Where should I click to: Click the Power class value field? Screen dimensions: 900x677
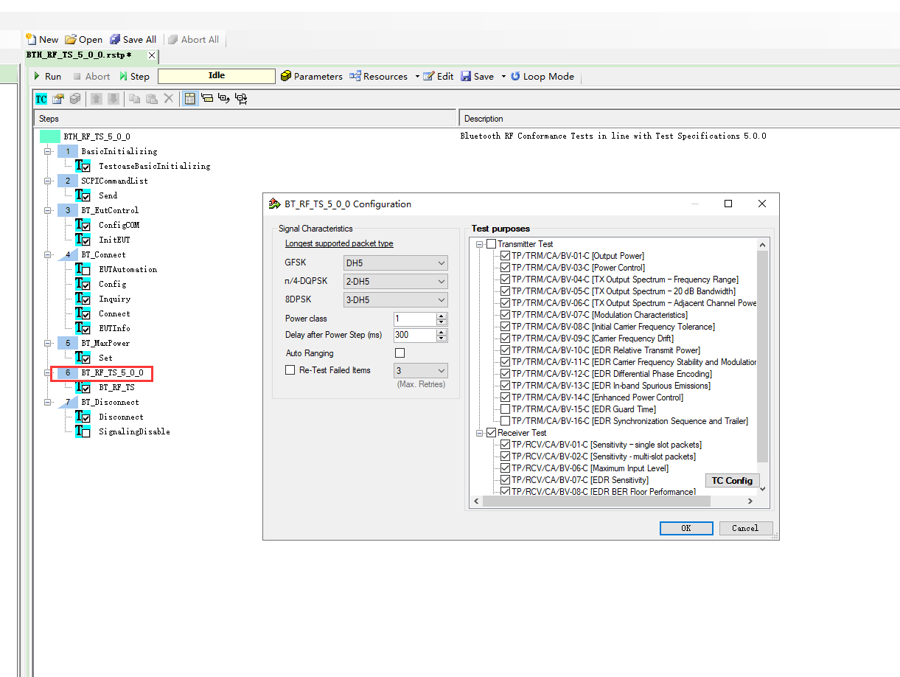(415, 319)
